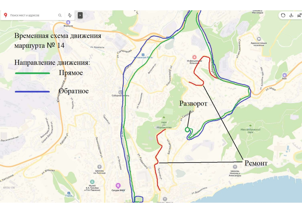Viewport: 302px width, 213px height.
Task: Click the search field Поиск мест и адресов
Action: coord(32,15)
